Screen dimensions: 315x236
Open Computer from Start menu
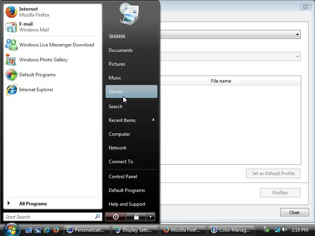[x=132, y=134]
